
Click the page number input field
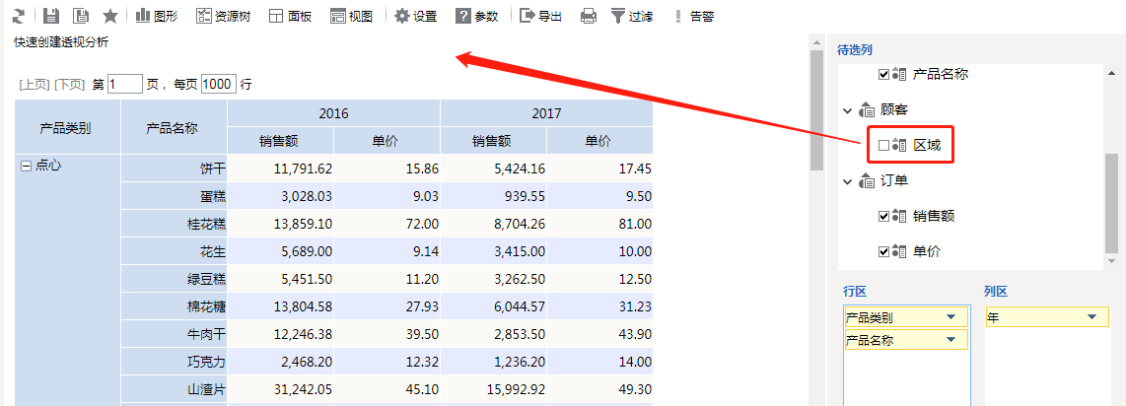coord(125,84)
